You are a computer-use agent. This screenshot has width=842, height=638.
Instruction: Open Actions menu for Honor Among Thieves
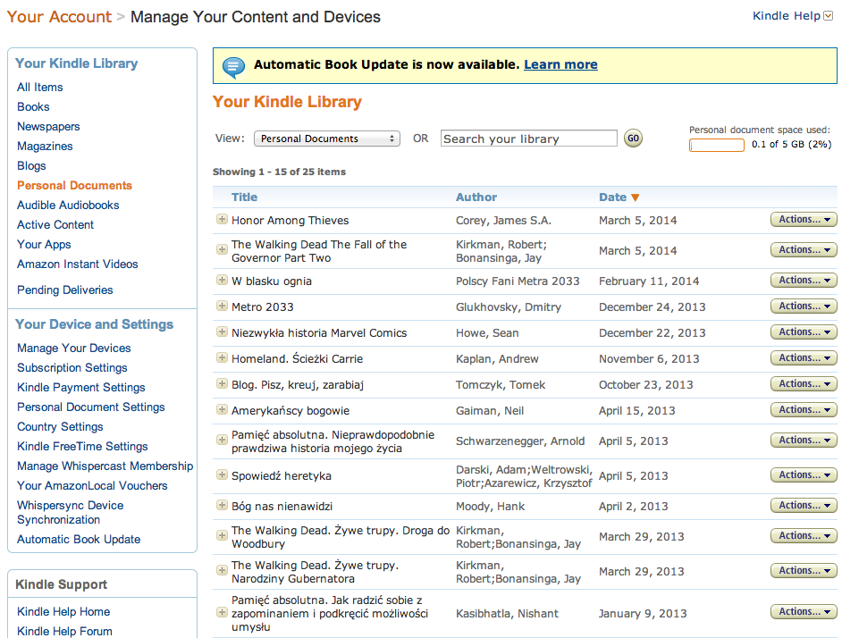(x=804, y=219)
